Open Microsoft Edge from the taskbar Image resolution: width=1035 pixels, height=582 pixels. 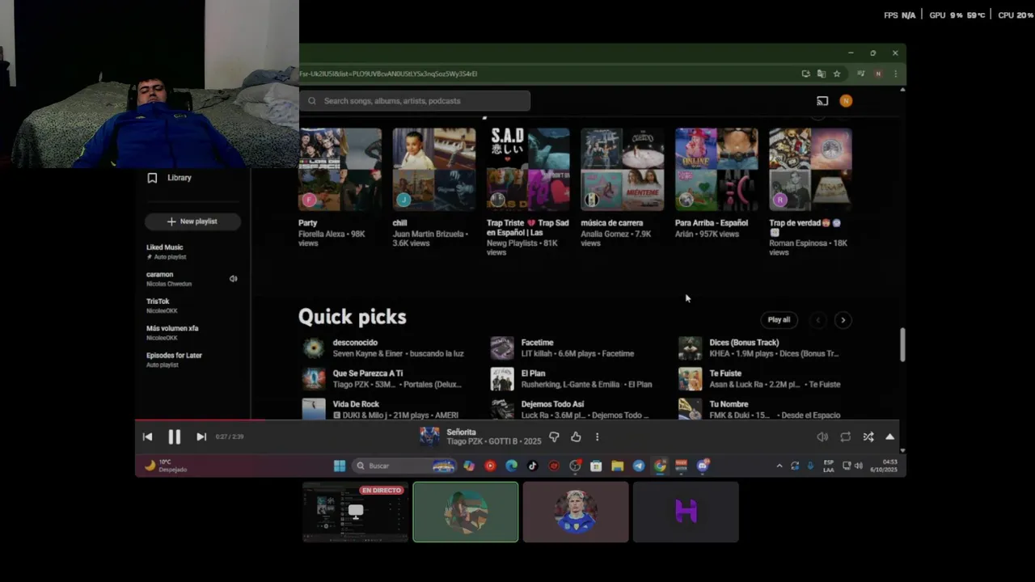click(511, 466)
